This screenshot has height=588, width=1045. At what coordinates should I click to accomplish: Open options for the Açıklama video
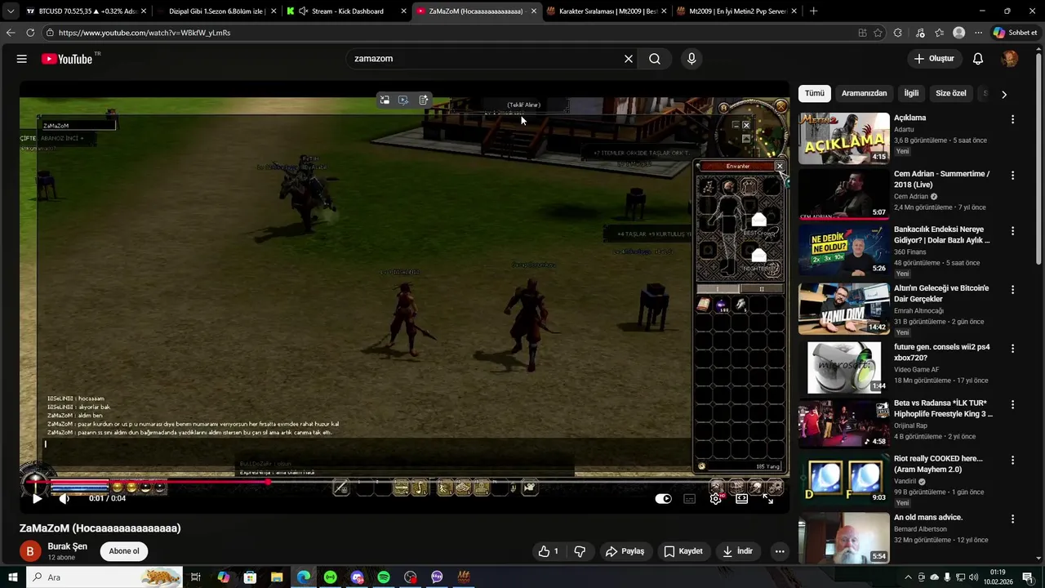pyautogui.click(x=1012, y=119)
